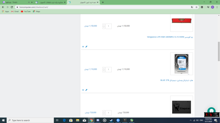Open Steam from the taskbar

(x=111, y=120)
